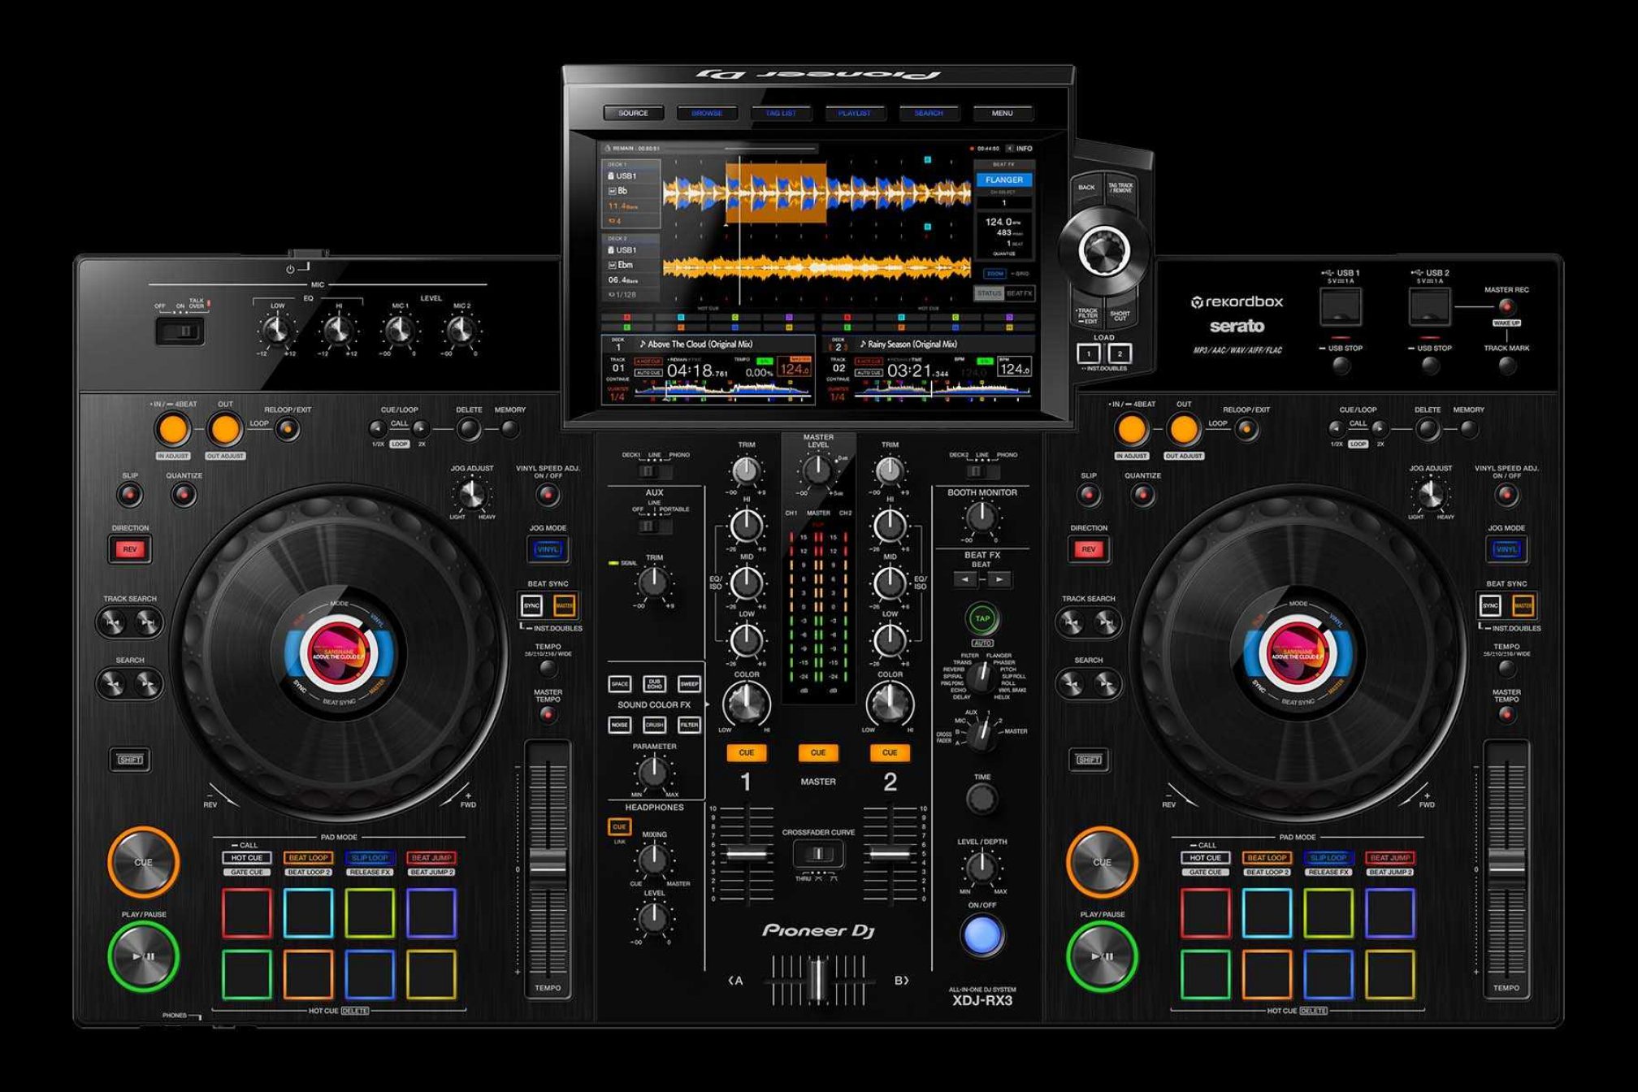Click the crossfader between A and B
Image resolution: width=1638 pixels, height=1092 pixels.
click(818, 979)
